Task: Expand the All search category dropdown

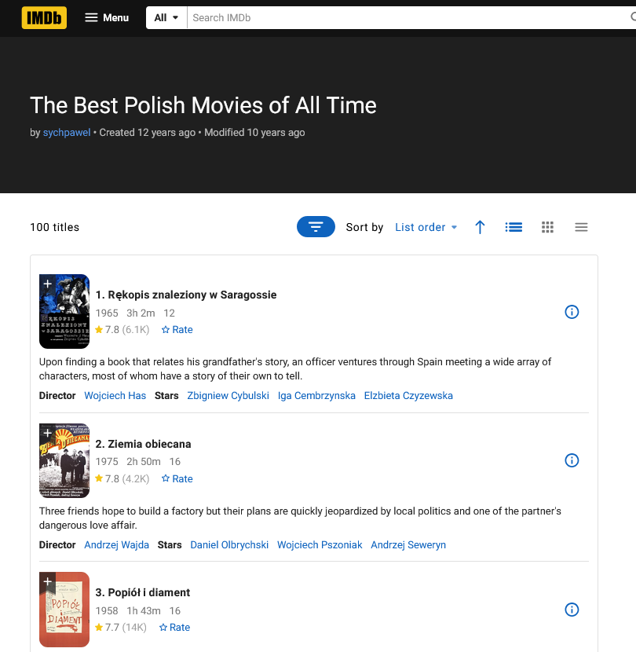Action: [166, 17]
